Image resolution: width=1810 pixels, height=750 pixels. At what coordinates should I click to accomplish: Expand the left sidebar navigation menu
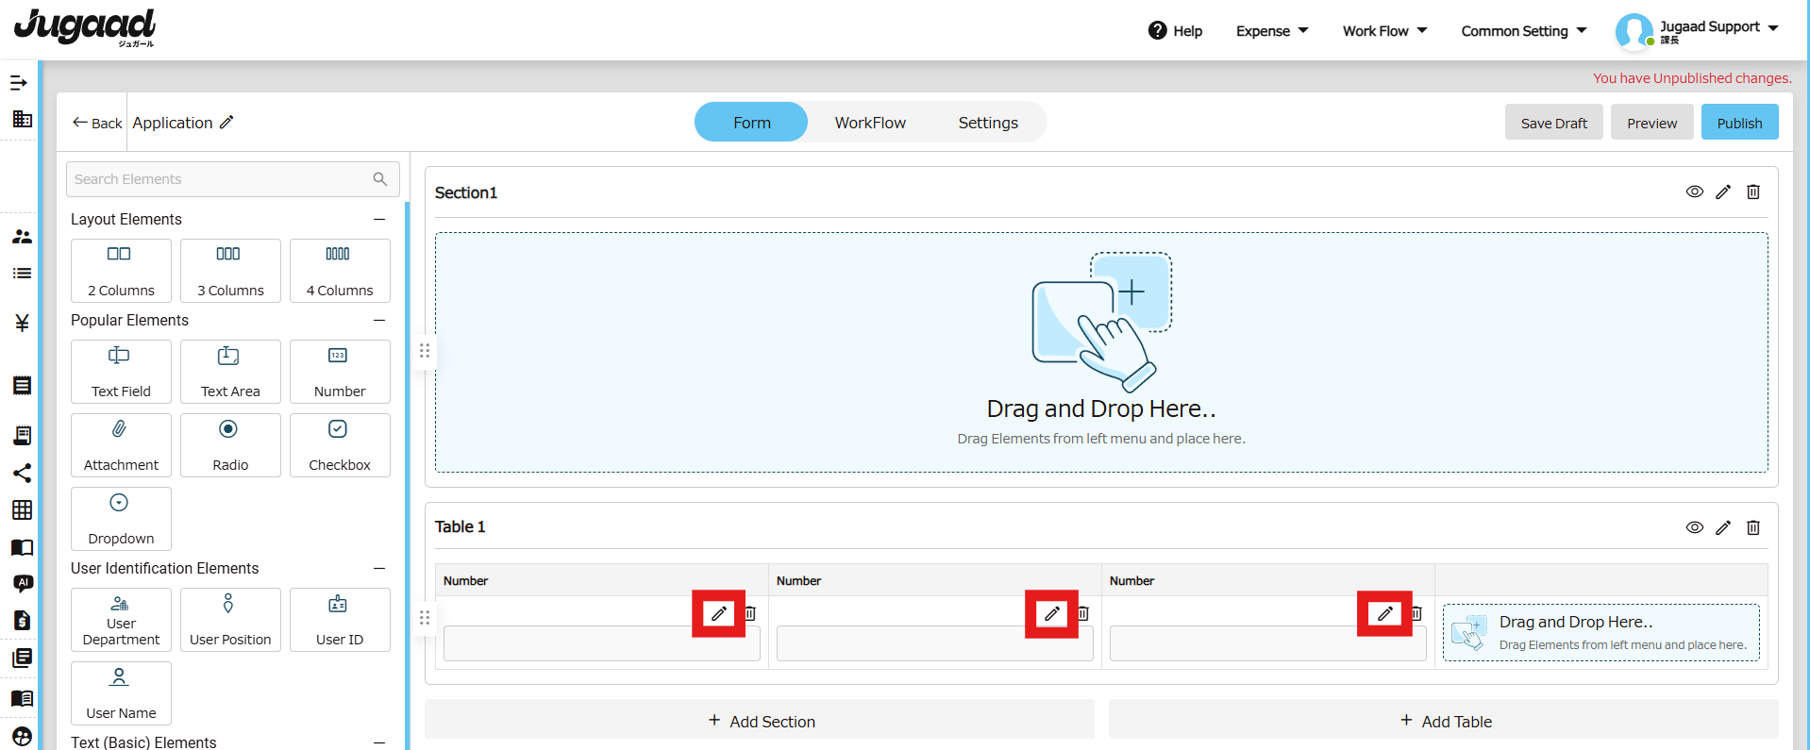pos(19,83)
